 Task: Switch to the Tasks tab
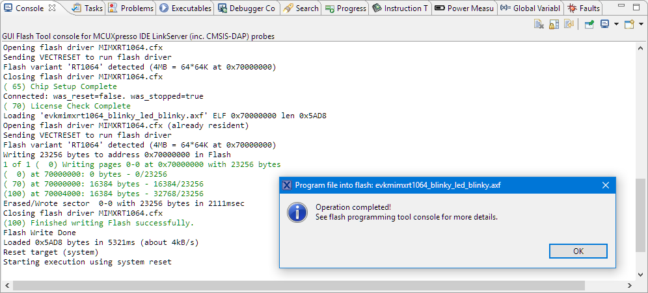point(88,8)
